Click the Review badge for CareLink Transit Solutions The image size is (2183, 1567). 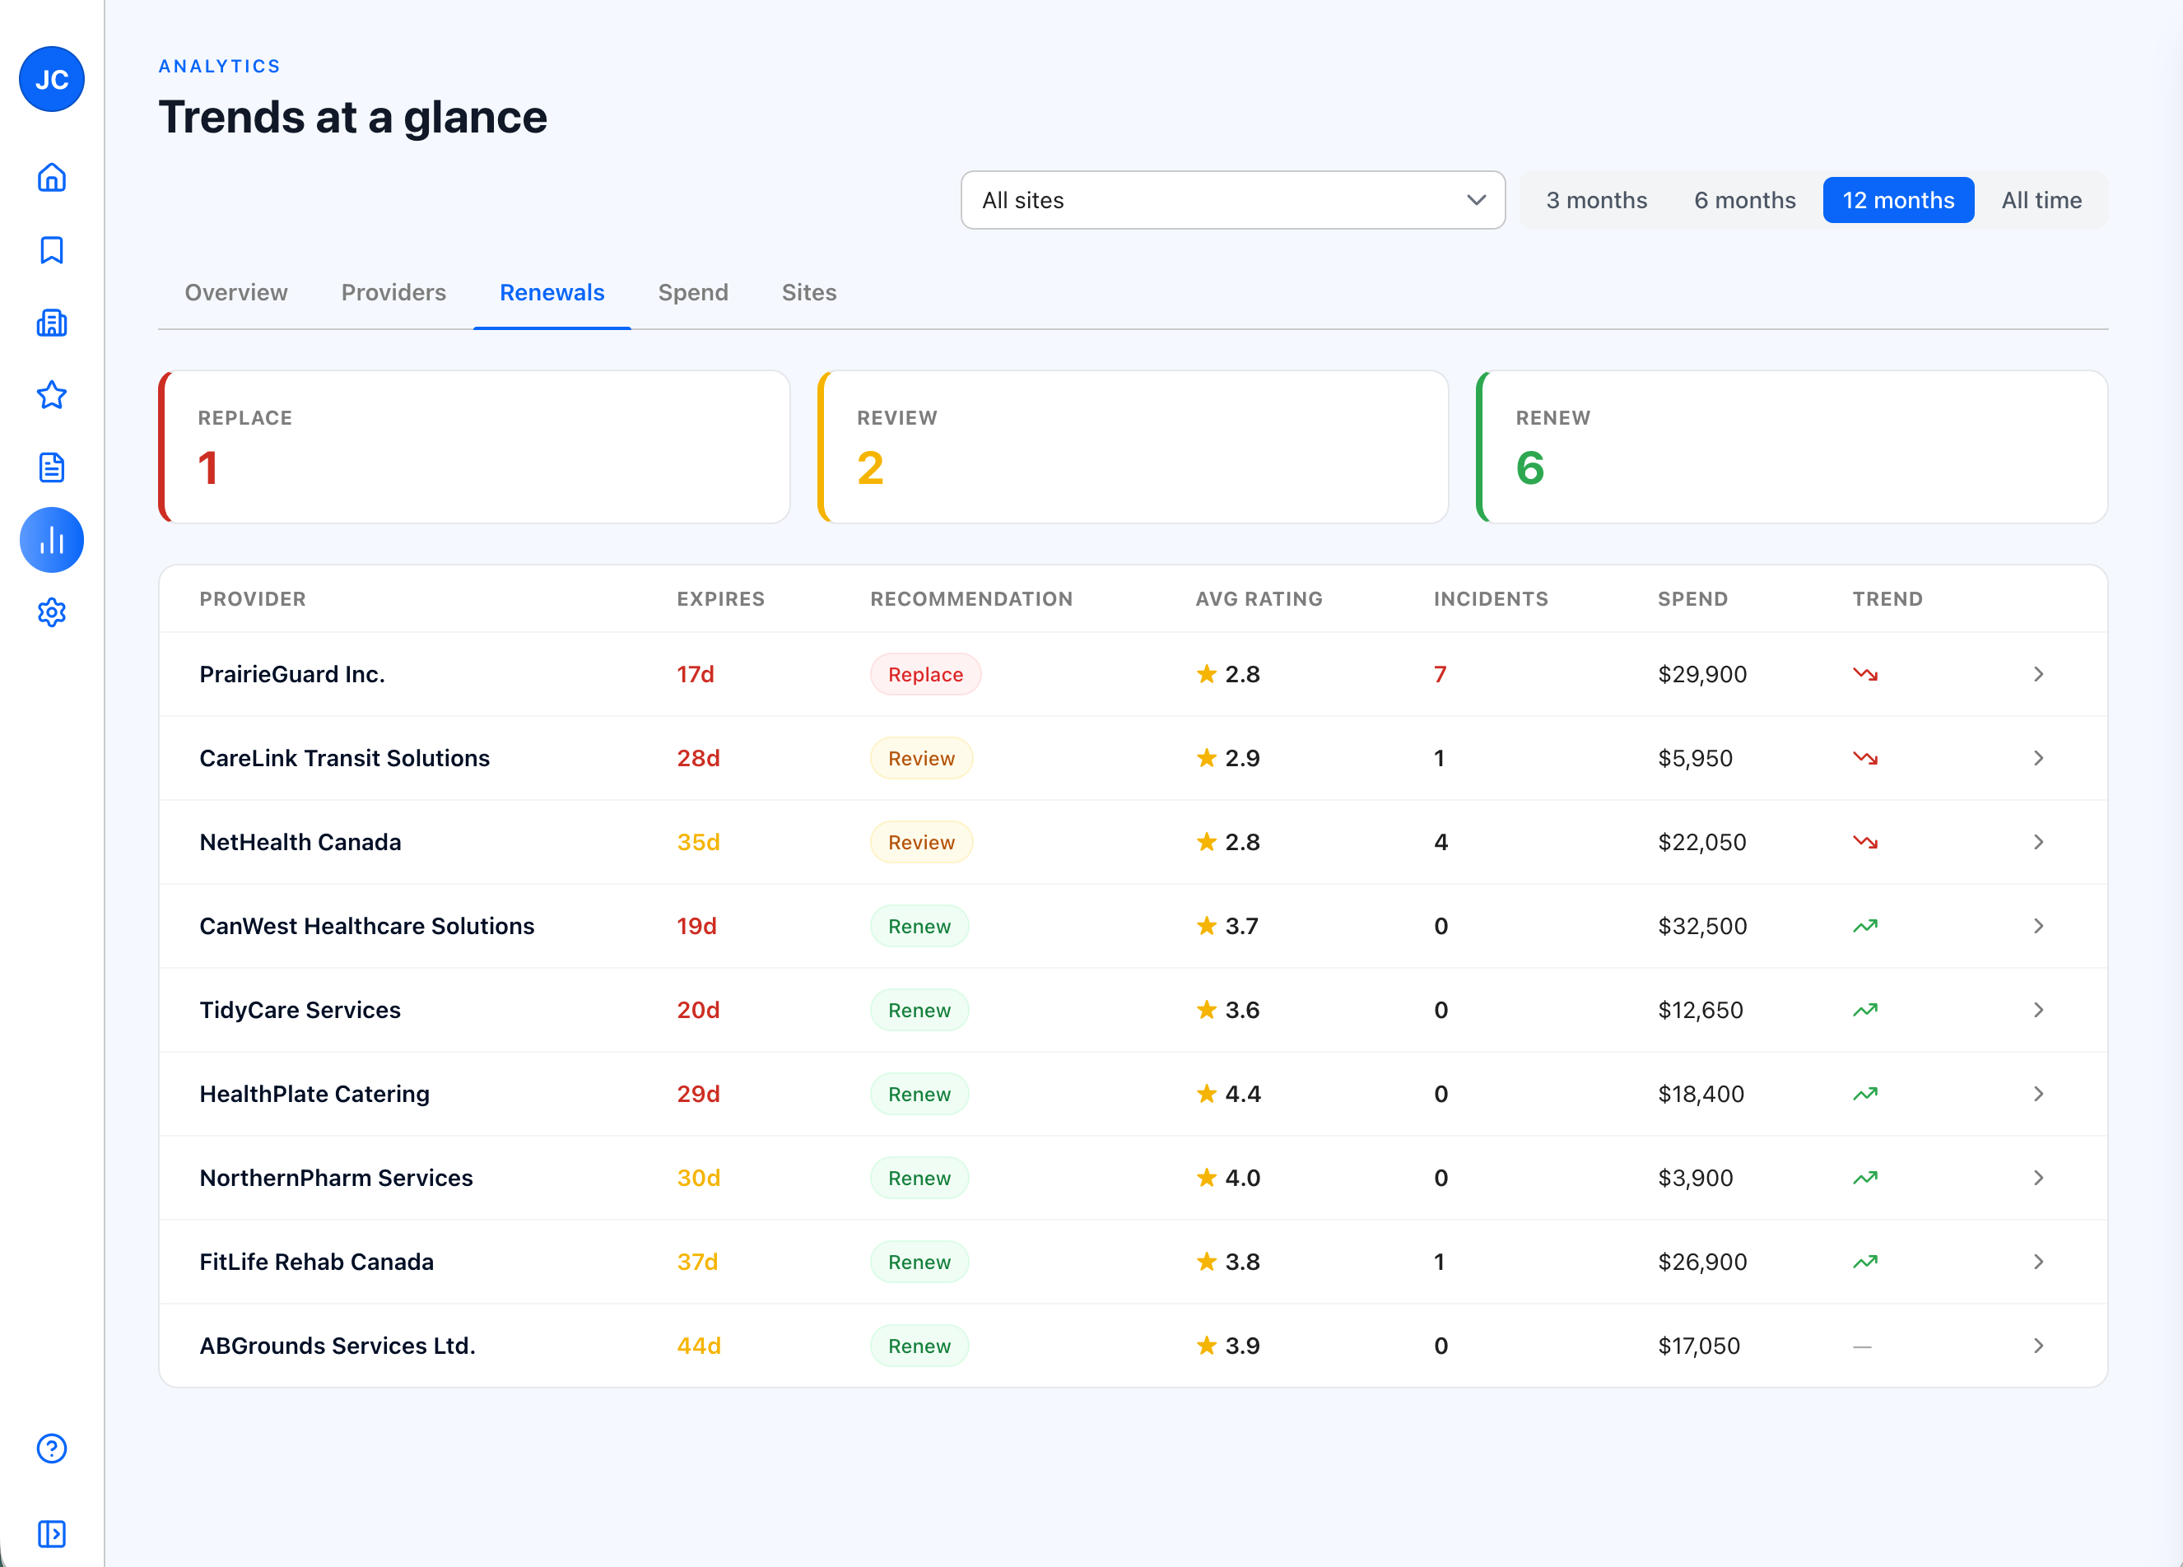pyautogui.click(x=921, y=759)
